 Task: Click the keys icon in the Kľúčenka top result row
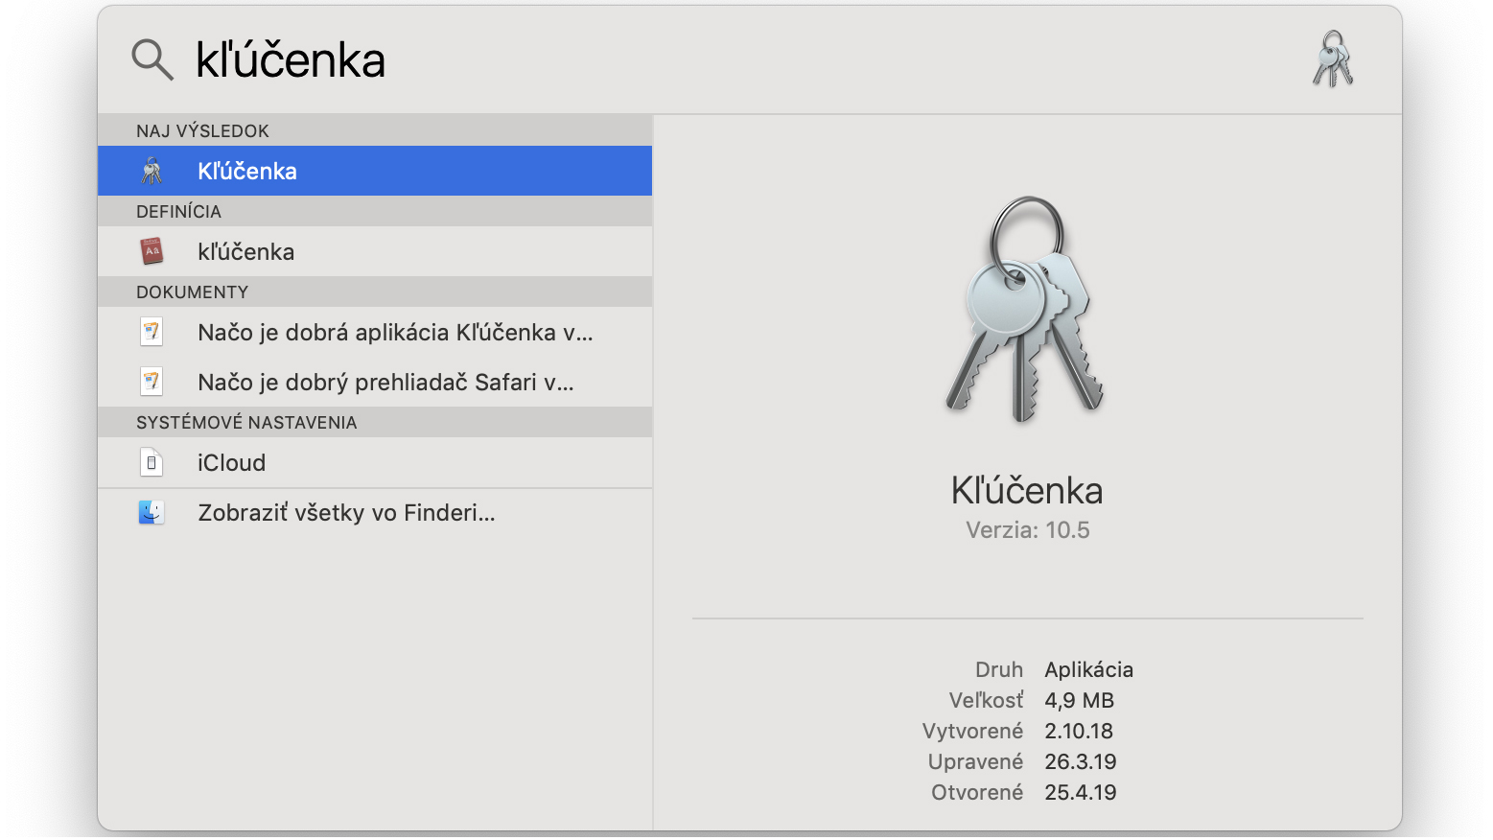[152, 171]
